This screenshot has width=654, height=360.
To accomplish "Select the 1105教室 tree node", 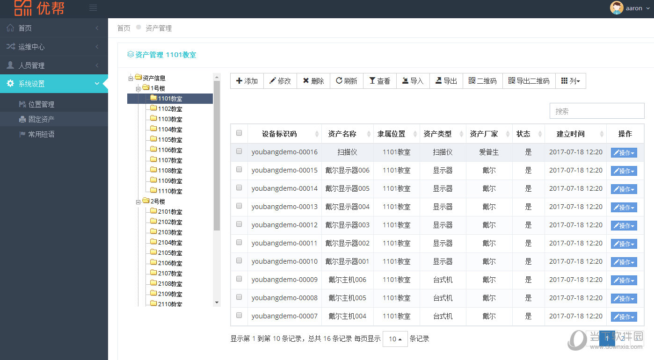I will click(170, 140).
